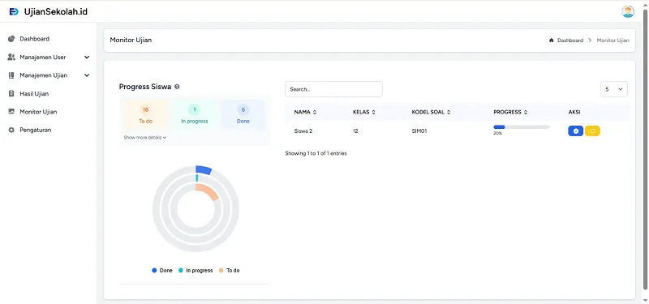Screen dimensions: 649x304
Task: Open the user avatar menu
Action: coord(627,11)
